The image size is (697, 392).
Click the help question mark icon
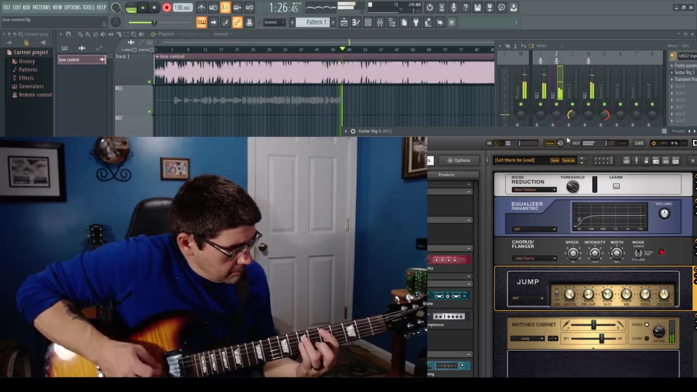click(466, 8)
